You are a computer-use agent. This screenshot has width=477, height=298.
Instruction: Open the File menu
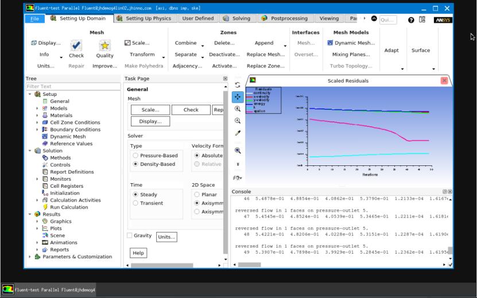[34, 18]
